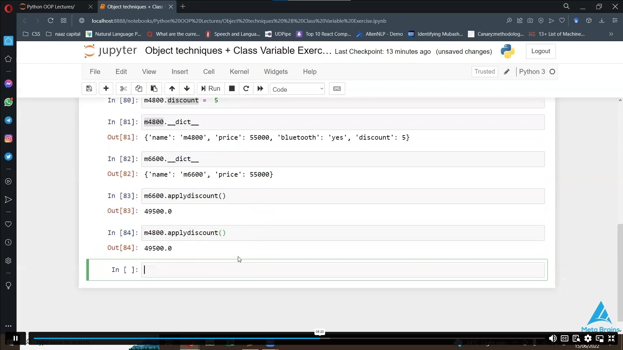Select the Cell tab in menu bar

[x=210, y=71]
